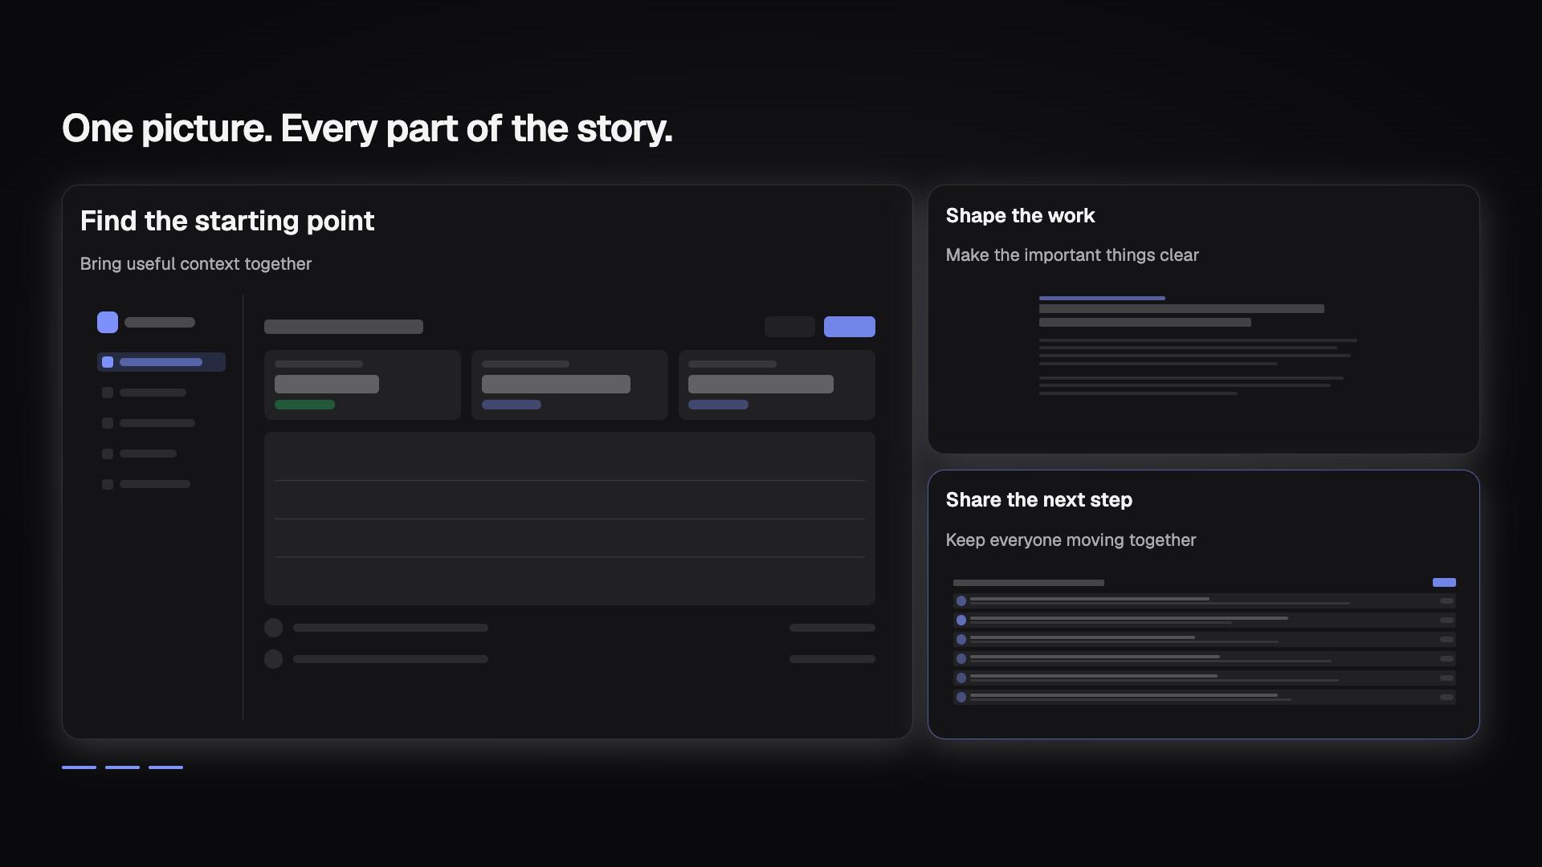Click the dark gray secondary button beside the blue dashboard button
Image resolution: width=1542 pixels, height=867 pixels.
pyautogui.click(x=789, y=327)
